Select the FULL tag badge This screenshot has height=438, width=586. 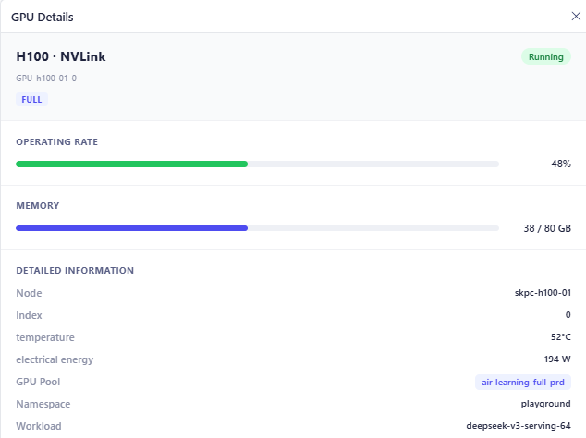[31, 100]
